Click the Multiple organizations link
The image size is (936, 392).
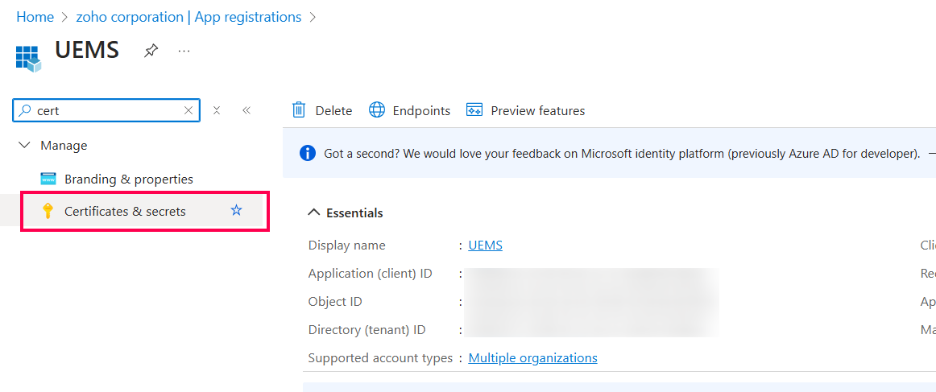tap(532, 358)
